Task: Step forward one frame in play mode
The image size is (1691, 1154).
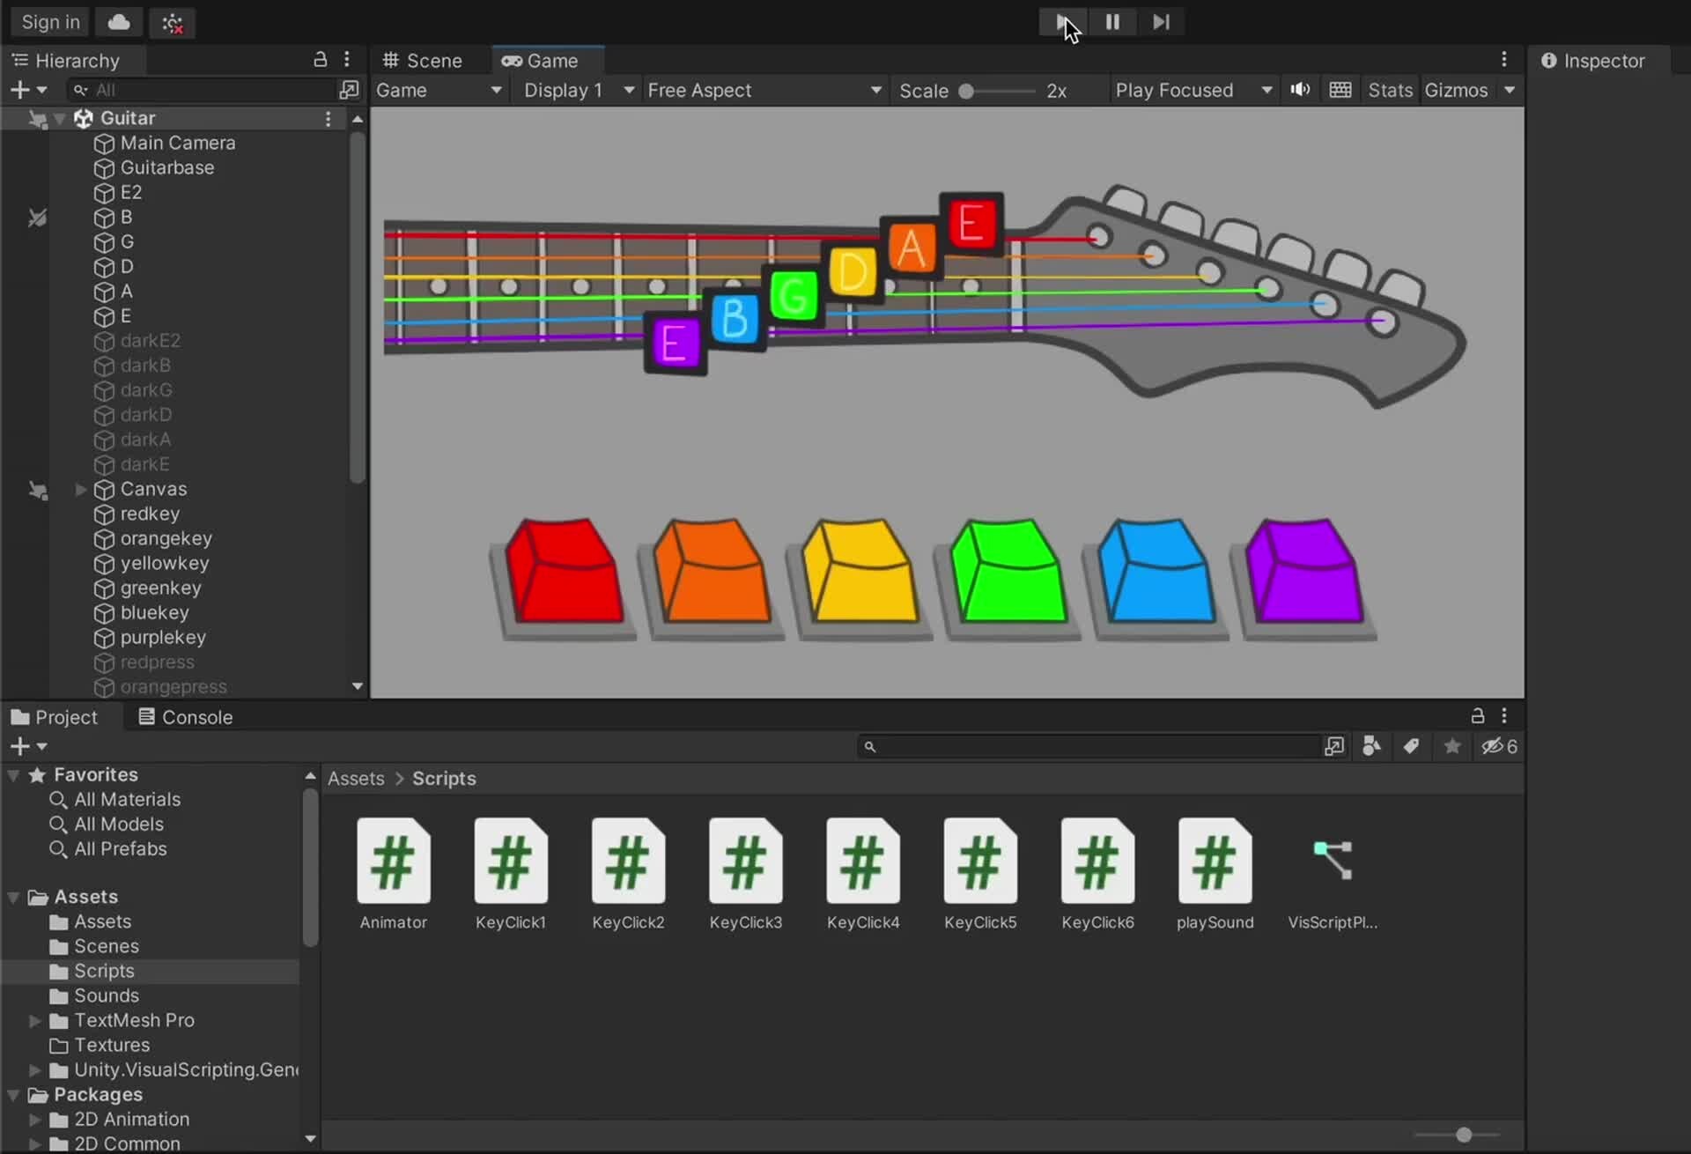Action: pyautogui.click(x=1161, y=22)
